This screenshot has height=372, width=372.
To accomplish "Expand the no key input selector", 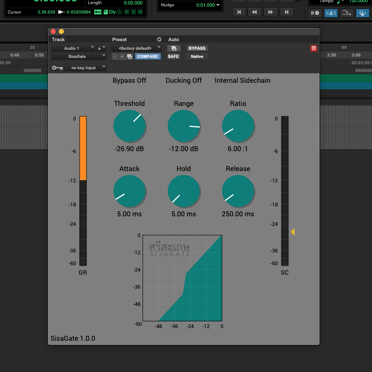I will 85,68.
